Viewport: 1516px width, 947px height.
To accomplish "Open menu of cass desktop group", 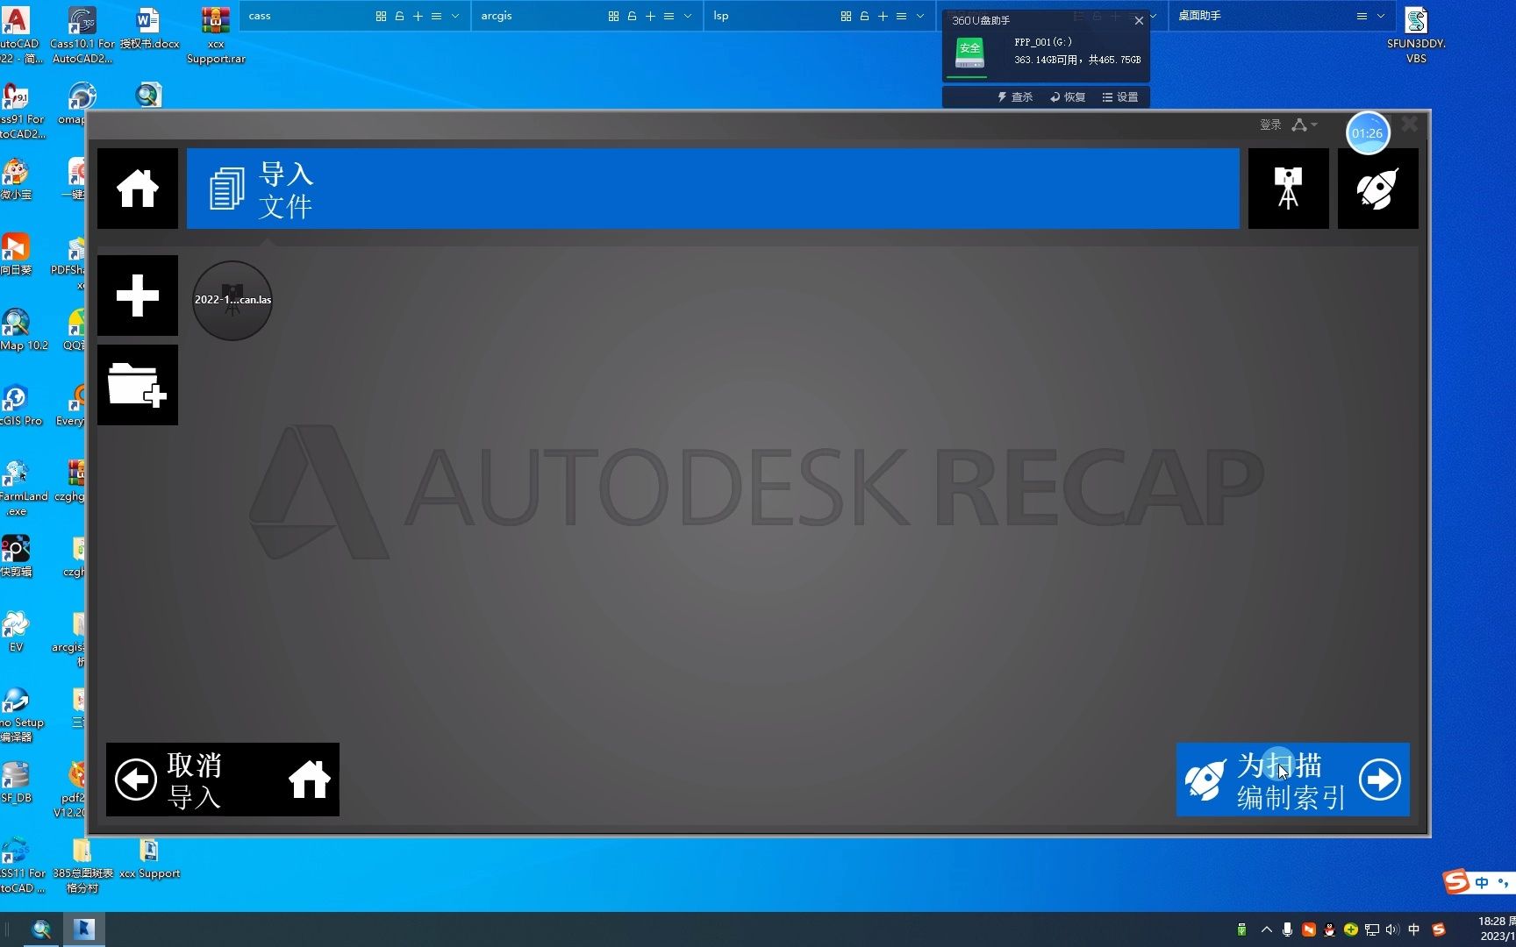I will coord(436,16).
